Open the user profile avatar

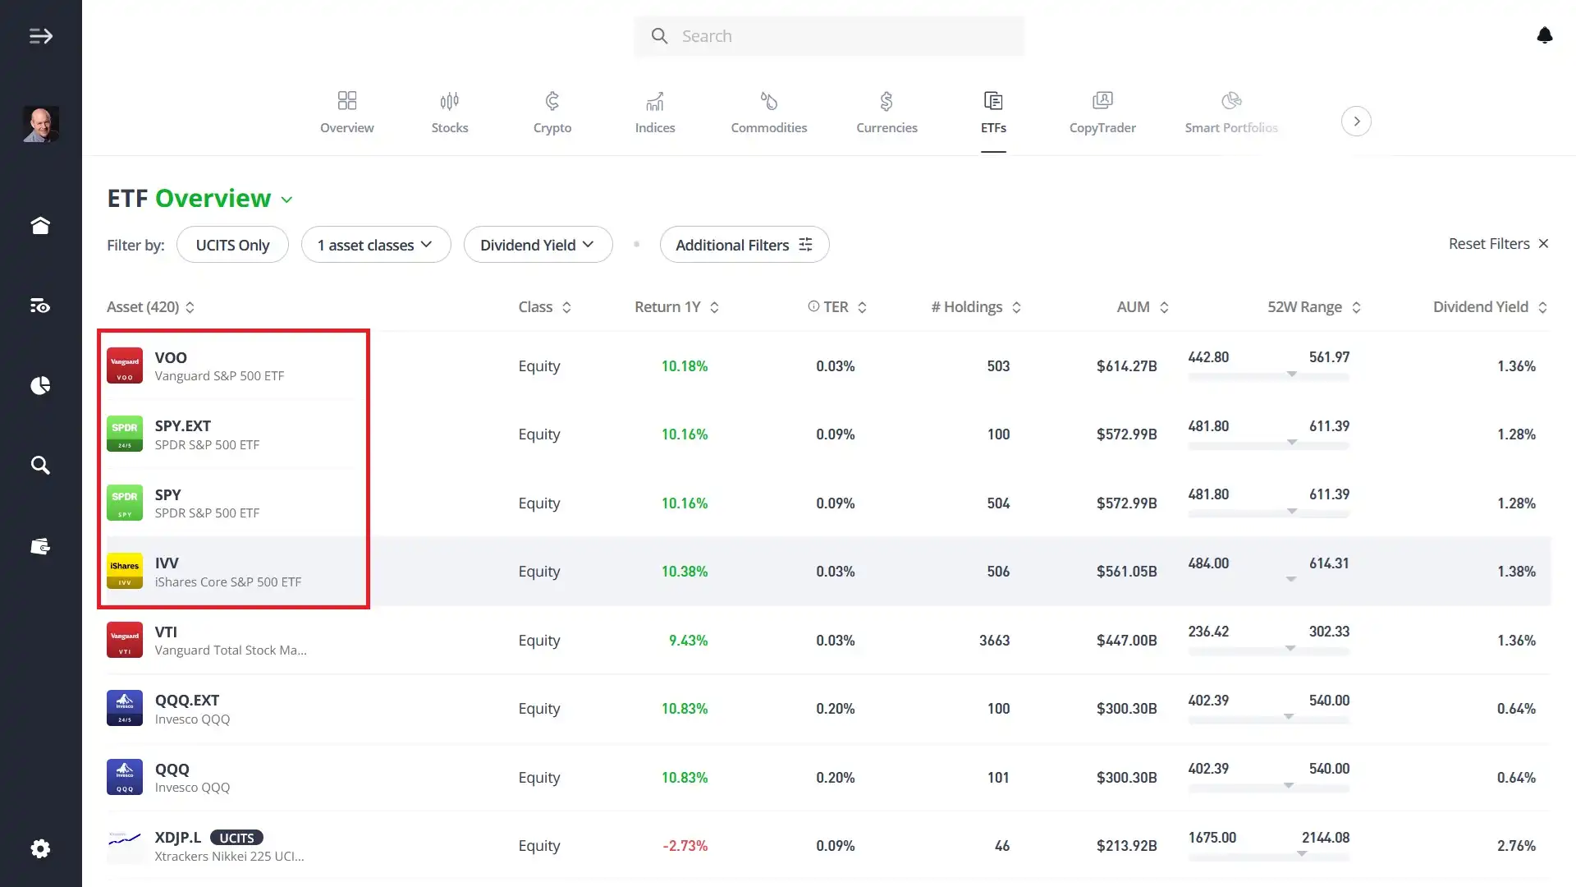(40, 124)
